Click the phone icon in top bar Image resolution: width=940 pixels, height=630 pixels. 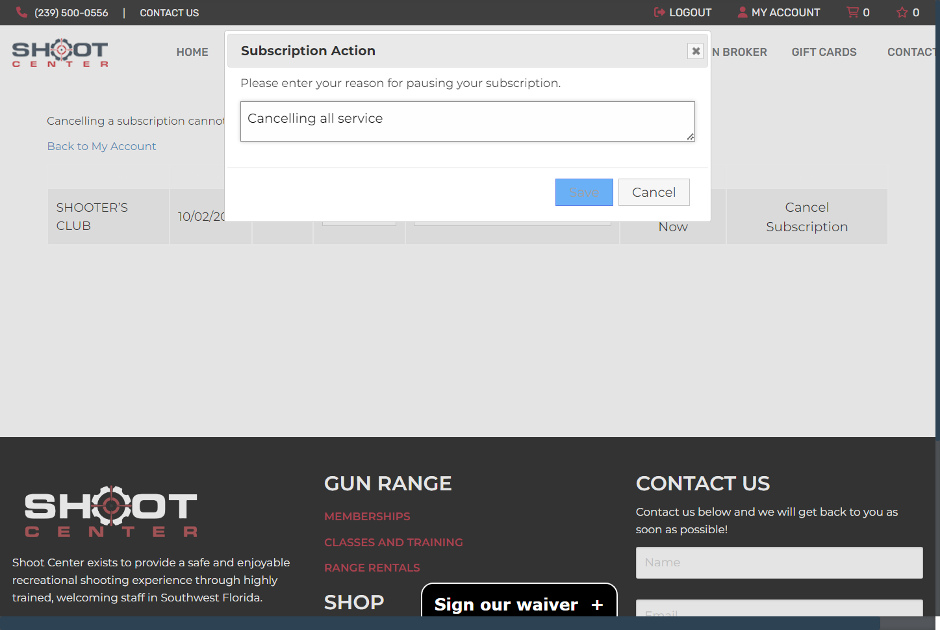coord(21,12)
